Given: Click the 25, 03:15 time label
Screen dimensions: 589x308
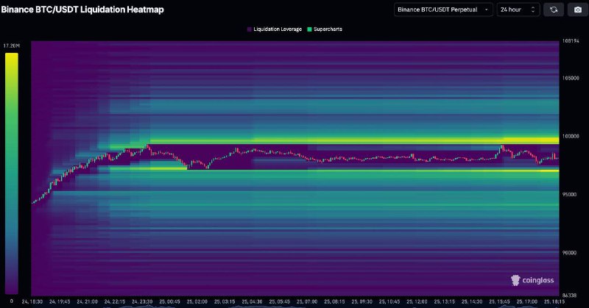Looking at the screenshot, I should (x=225, y=301).
